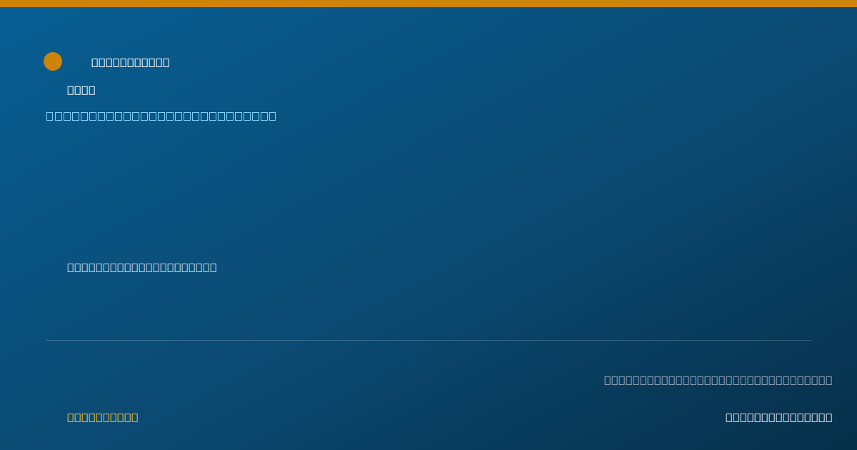857x450 pixels.
Task: Click the thin horizontal divider line
Action: pyautogui.click(x=428, y=340)
